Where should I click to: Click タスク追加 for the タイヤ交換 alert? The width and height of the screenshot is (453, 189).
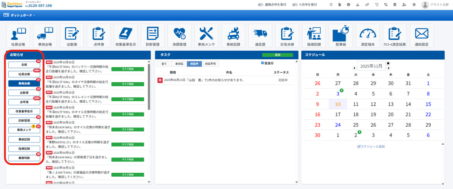(127, 84)
